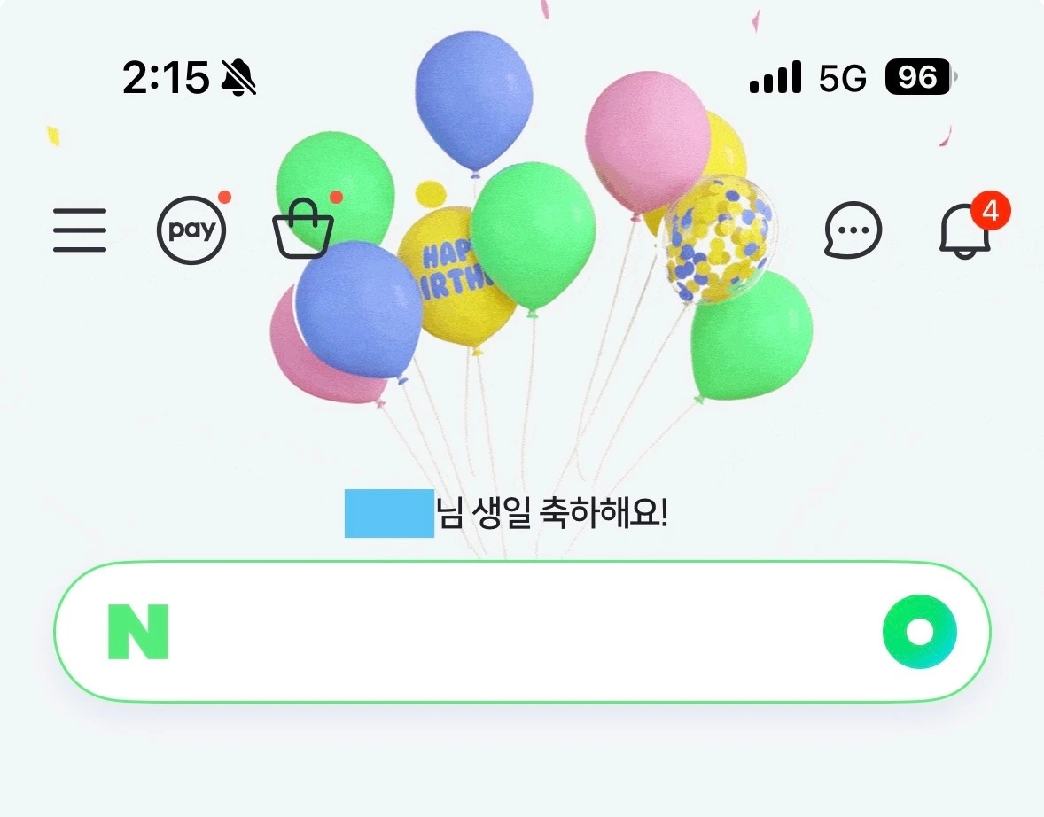The height and width of the screenshot is (817, 1044).
Task: Tap the cellular signal bars
Action: [775, 77]
